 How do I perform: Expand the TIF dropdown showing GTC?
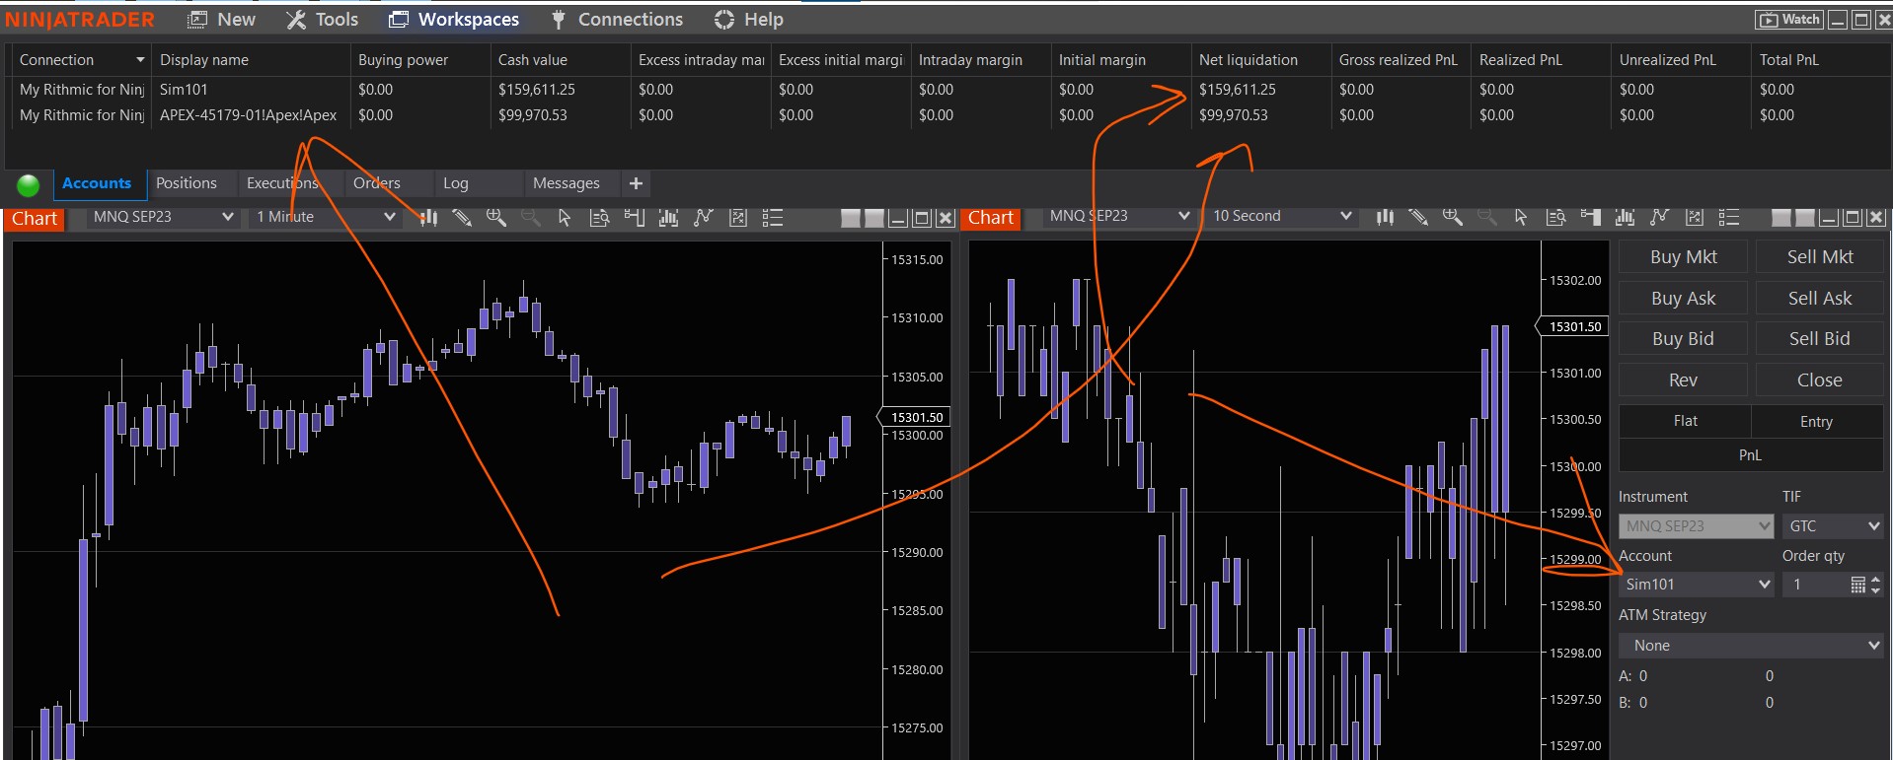(1833, 526)
